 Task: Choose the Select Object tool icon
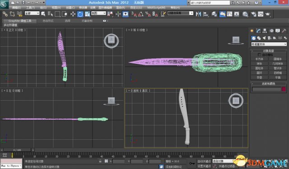click(43, 14)
